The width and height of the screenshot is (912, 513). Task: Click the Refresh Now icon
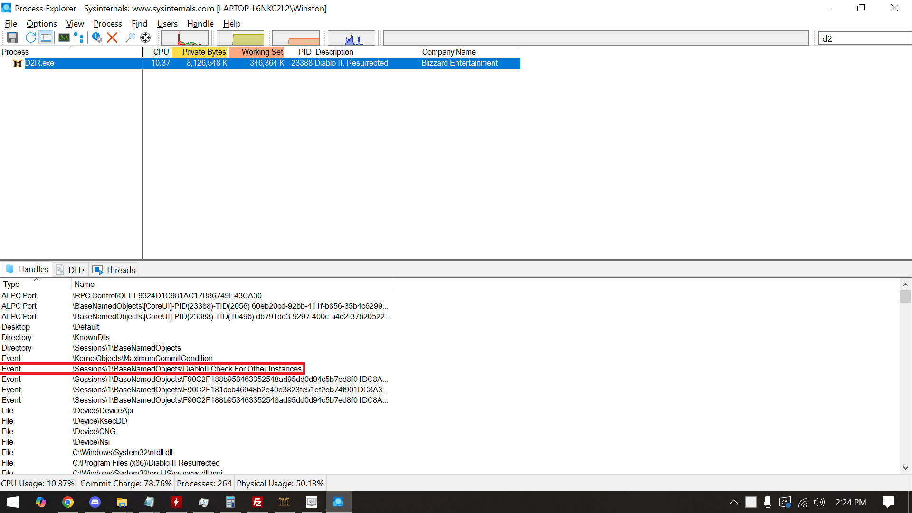(31, 38)
